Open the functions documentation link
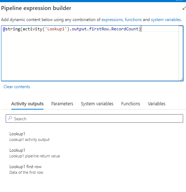This screenshot has width=186, height=192. coord(133,20)
